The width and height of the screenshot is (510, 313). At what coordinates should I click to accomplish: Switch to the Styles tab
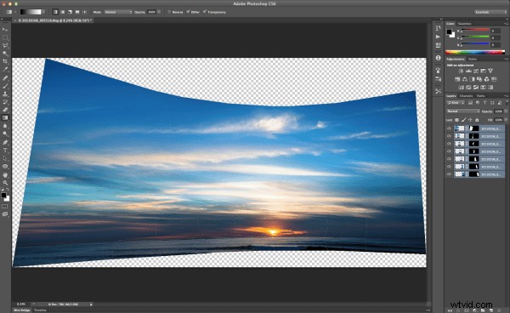473,60
